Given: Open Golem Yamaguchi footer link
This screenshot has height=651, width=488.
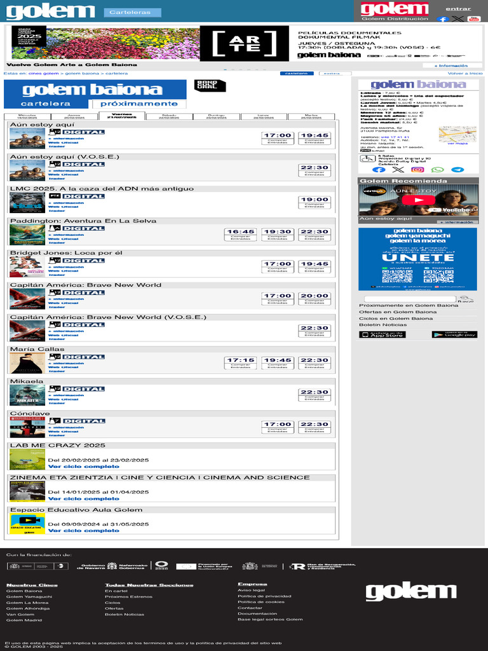Looking at the screenshot, I should tap(29, 596).
